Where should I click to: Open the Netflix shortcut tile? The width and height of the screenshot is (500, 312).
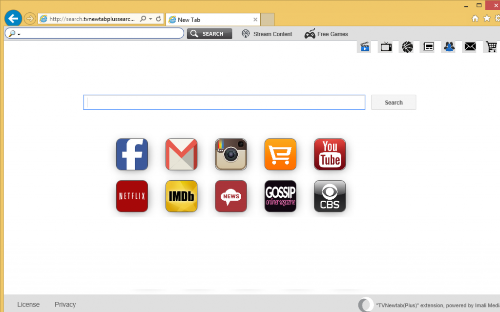(132, 196)
